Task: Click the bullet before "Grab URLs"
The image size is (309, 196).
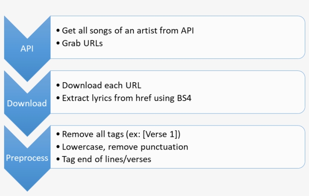Action: 58,43
